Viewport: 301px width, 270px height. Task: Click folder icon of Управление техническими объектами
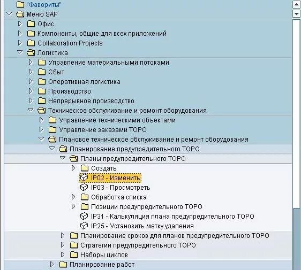click(x=52, y=120)
